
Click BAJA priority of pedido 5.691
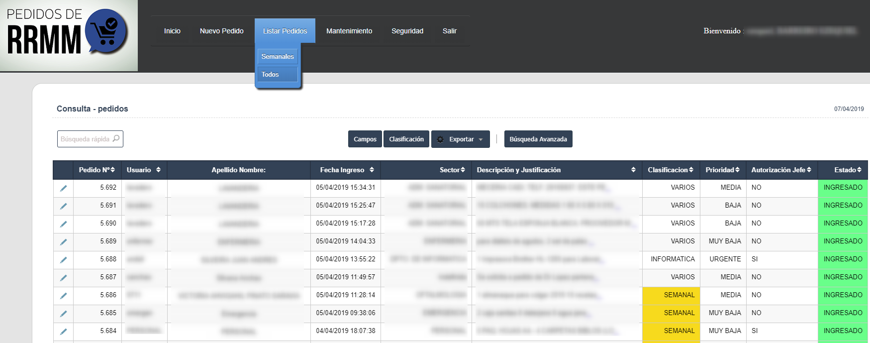pos(733,205)
